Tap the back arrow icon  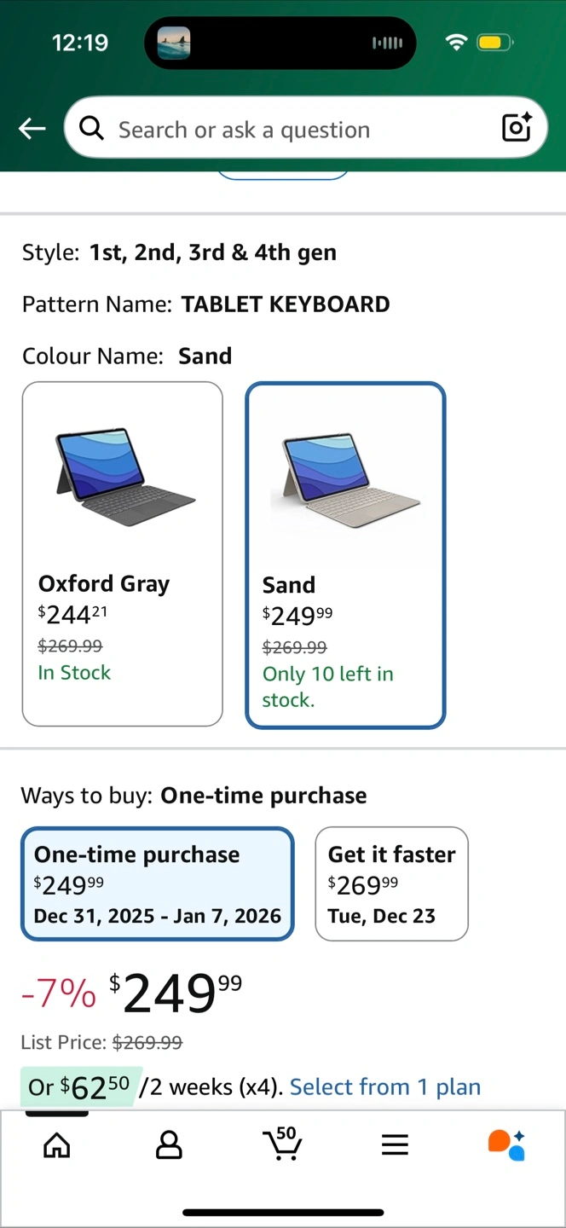point(32,129)
